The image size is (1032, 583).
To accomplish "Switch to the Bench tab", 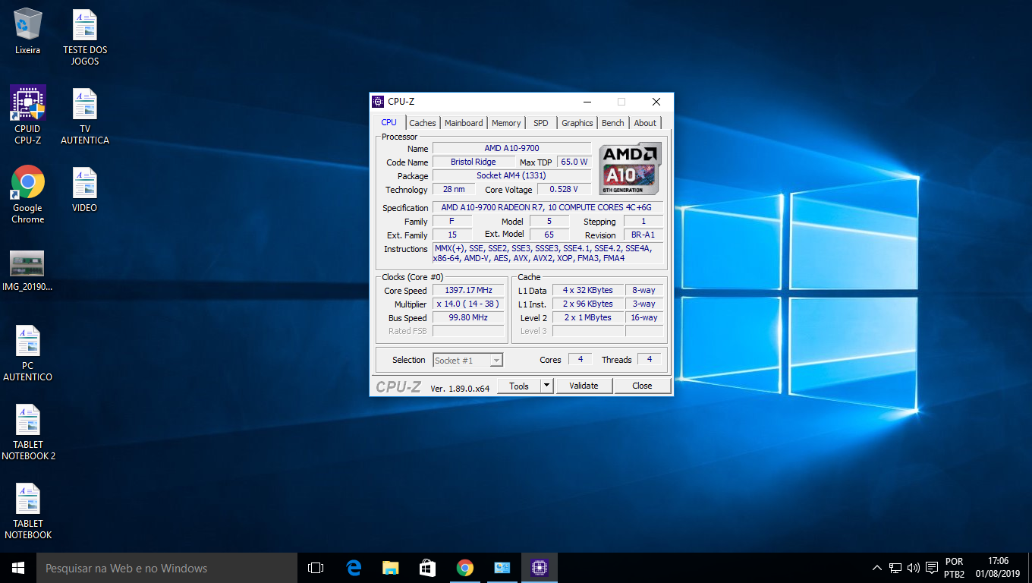I will click(613, 123).
